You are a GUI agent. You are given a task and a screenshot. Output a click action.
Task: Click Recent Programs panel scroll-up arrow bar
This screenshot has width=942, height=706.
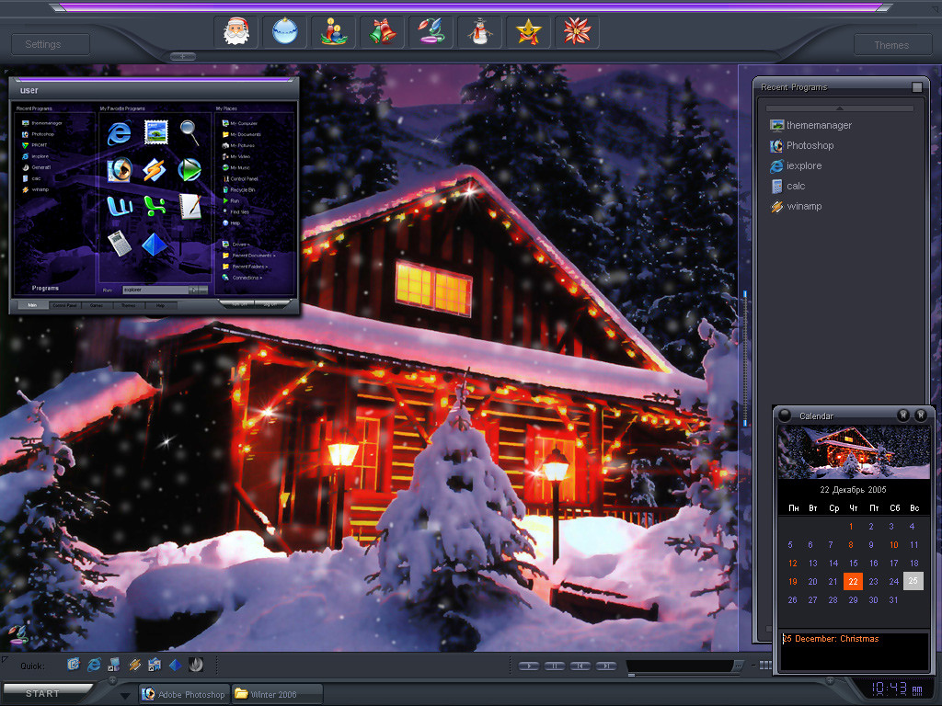click(x=839, y=108)
